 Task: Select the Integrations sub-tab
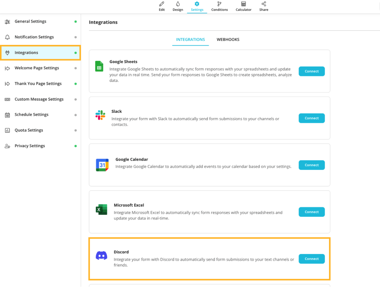(x=190, y=40)
